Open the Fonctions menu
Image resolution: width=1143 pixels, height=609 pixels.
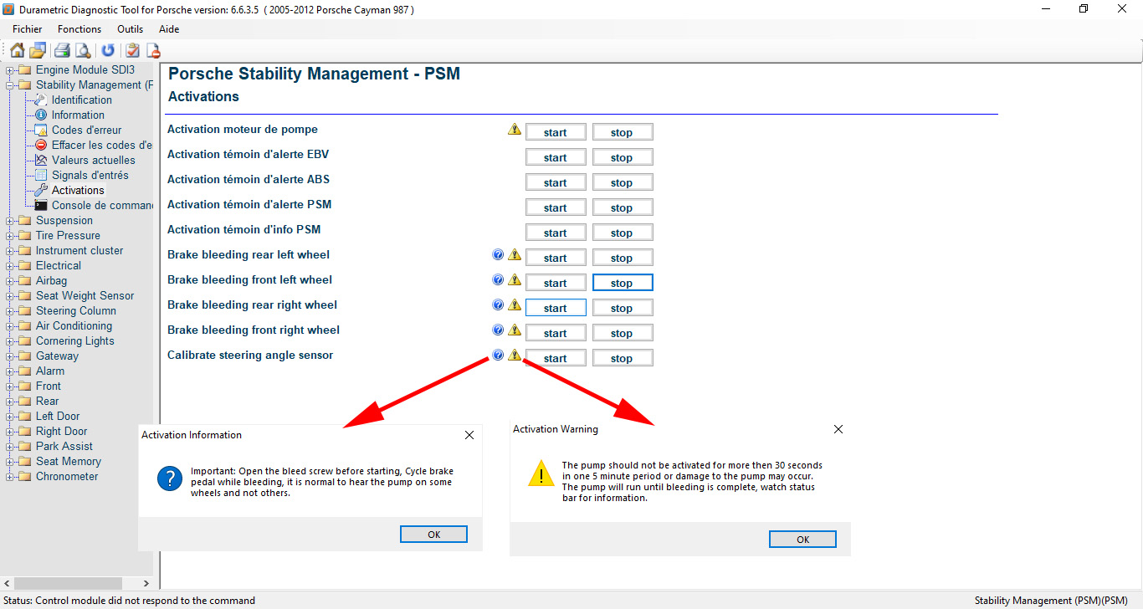pos(79,29)
